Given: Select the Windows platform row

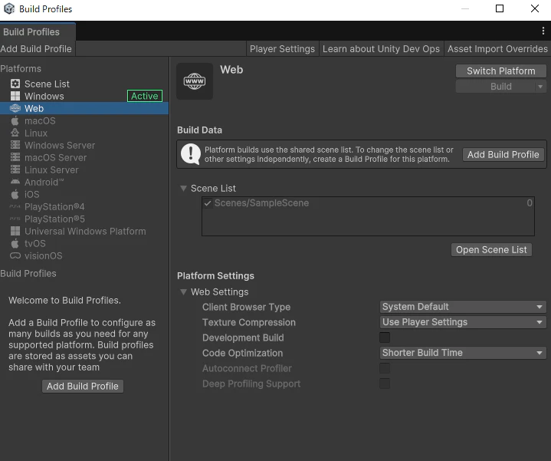Looking at the screenshot, I should tap(84, 96).
